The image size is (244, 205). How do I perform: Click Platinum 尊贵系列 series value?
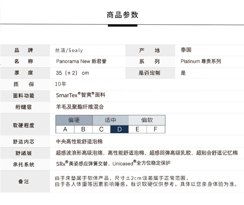tap(201, 61)
